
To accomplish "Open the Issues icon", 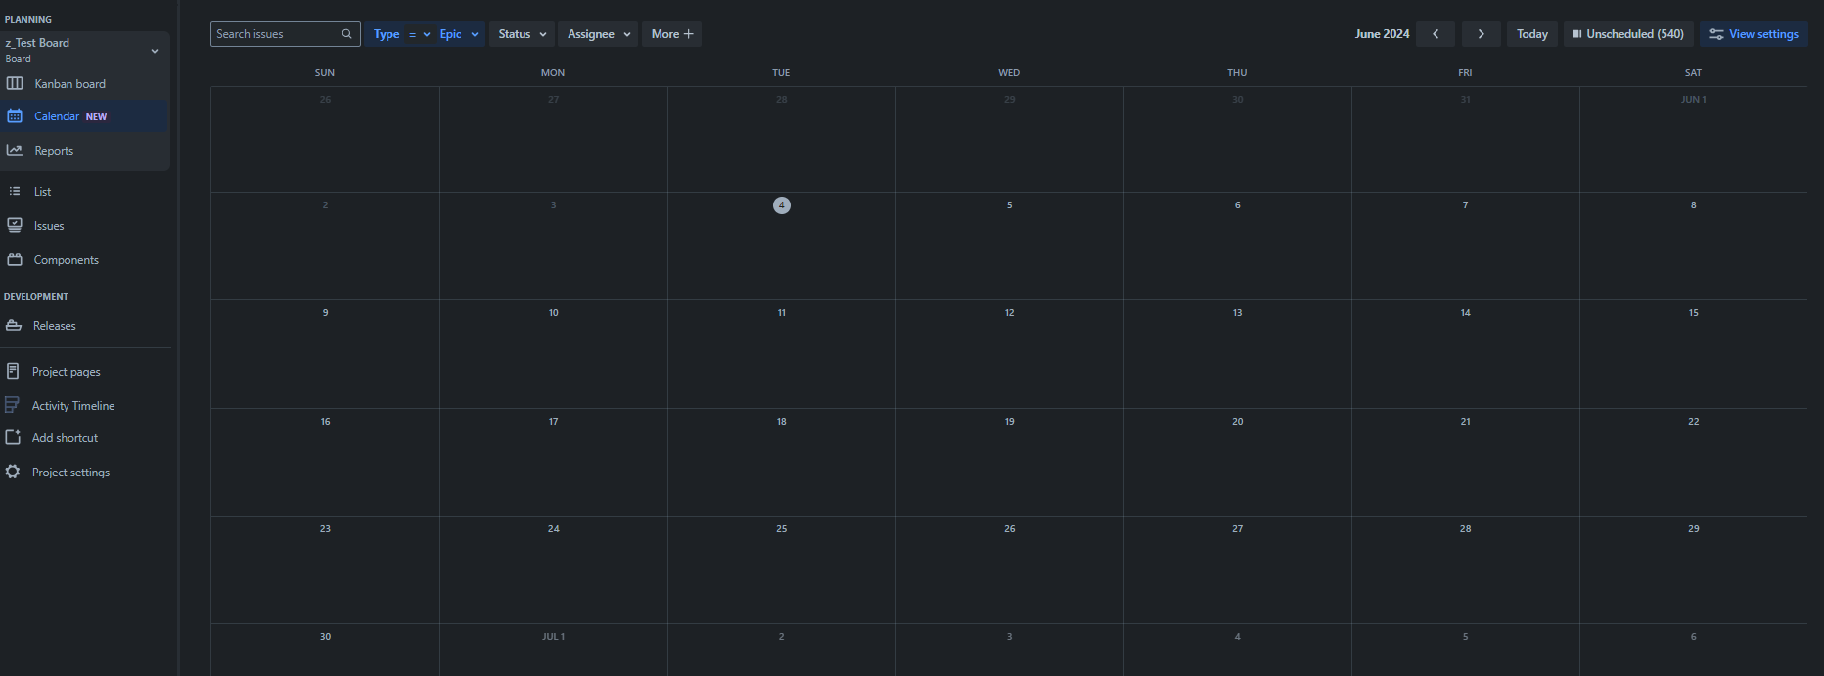I will tap(15, 225).
